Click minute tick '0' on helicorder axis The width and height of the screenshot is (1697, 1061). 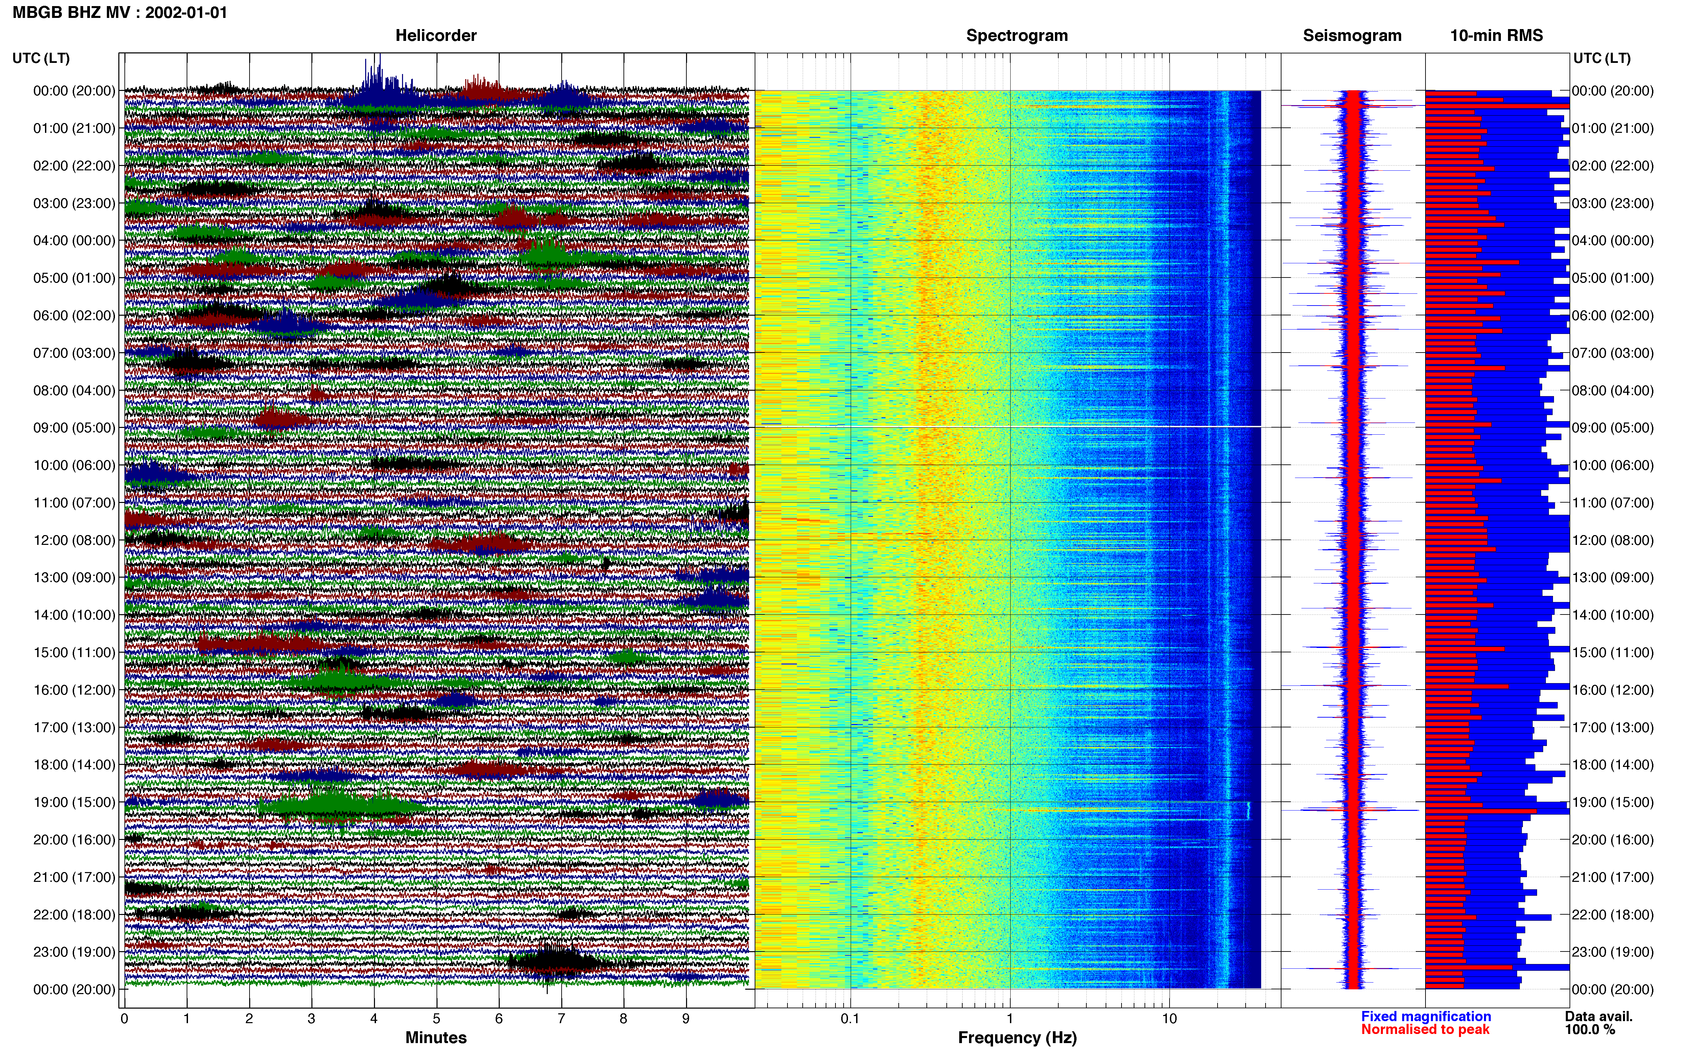click(124, 1019)
